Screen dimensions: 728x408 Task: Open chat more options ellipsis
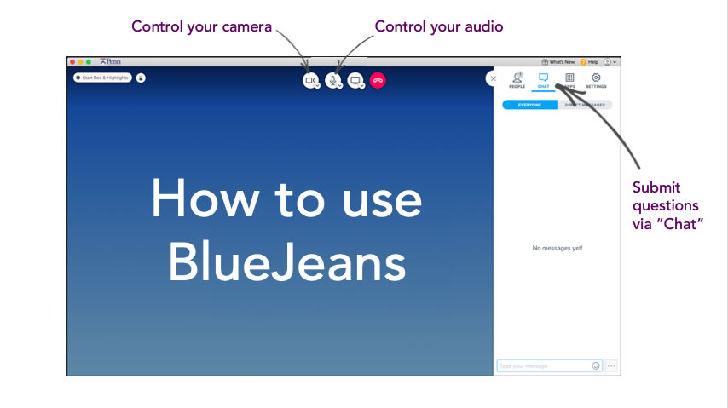611,365
